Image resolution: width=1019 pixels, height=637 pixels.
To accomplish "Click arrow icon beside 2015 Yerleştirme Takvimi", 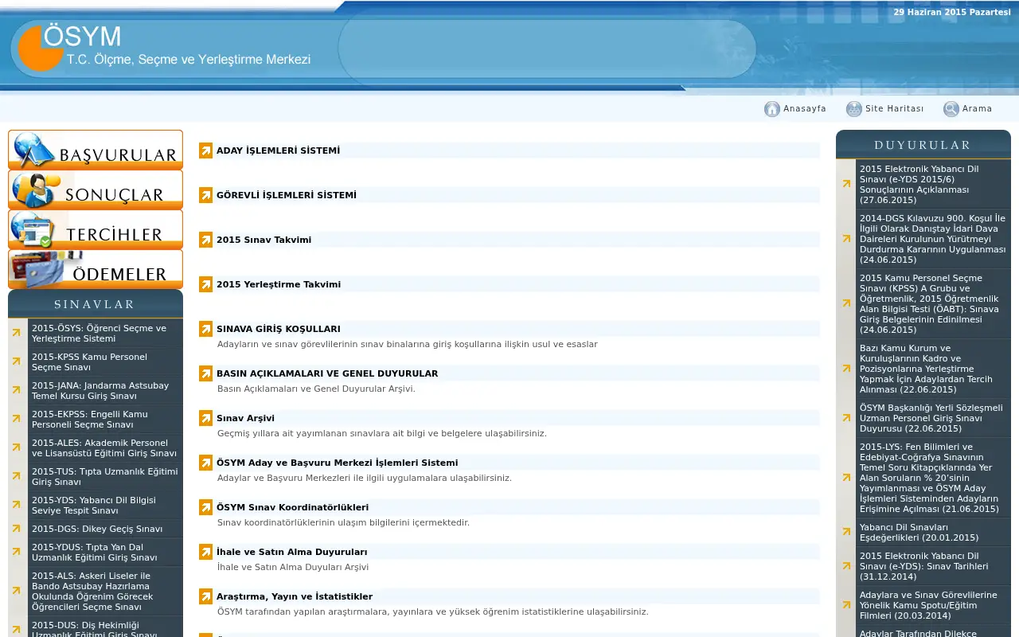I will pos(205,284).
